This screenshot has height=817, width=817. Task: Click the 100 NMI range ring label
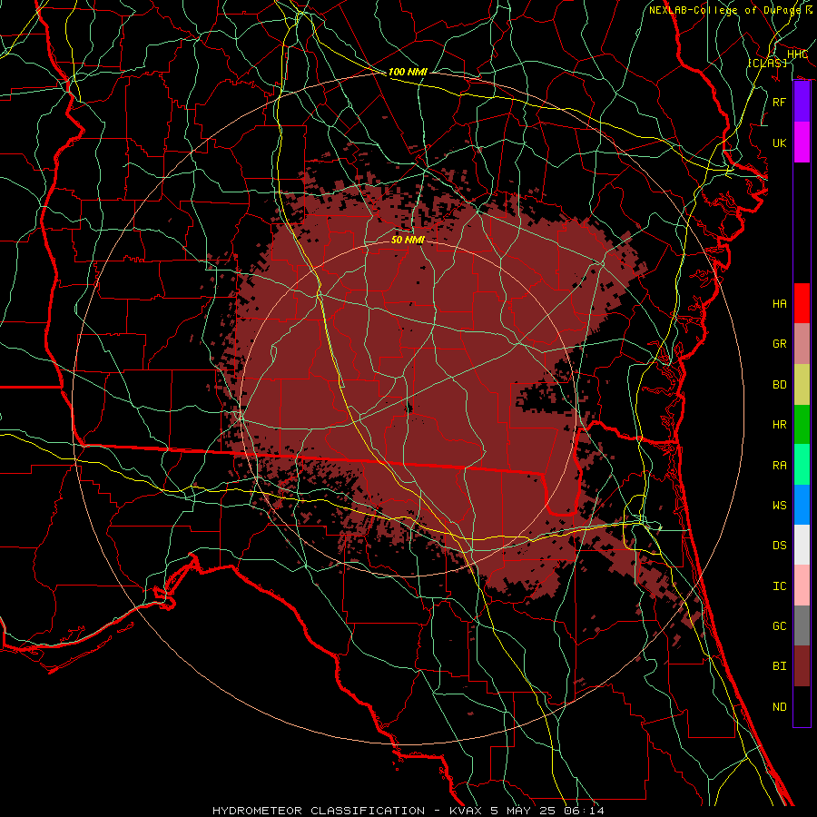tap(408, 72)
